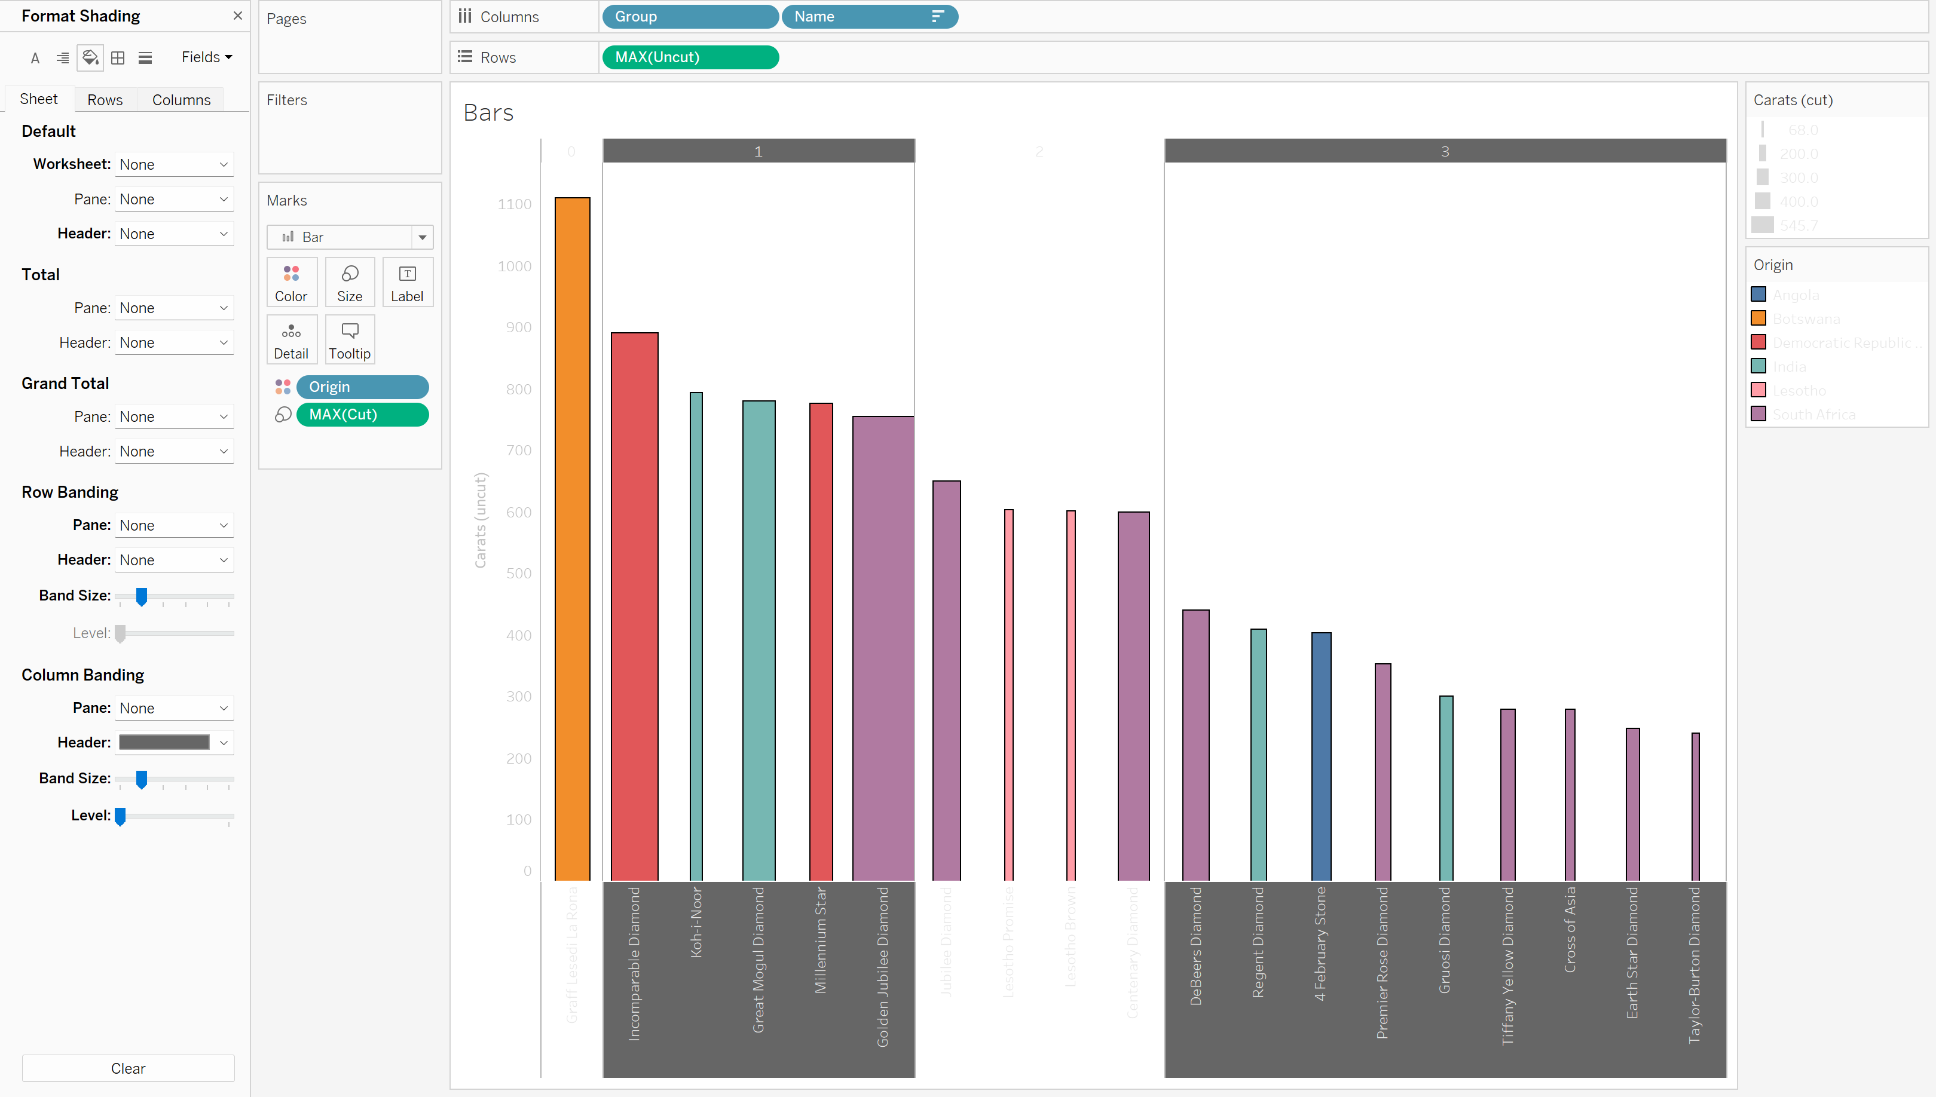Open the Color marks card
Screen dimensions: 1936x1097
(291, 283)
